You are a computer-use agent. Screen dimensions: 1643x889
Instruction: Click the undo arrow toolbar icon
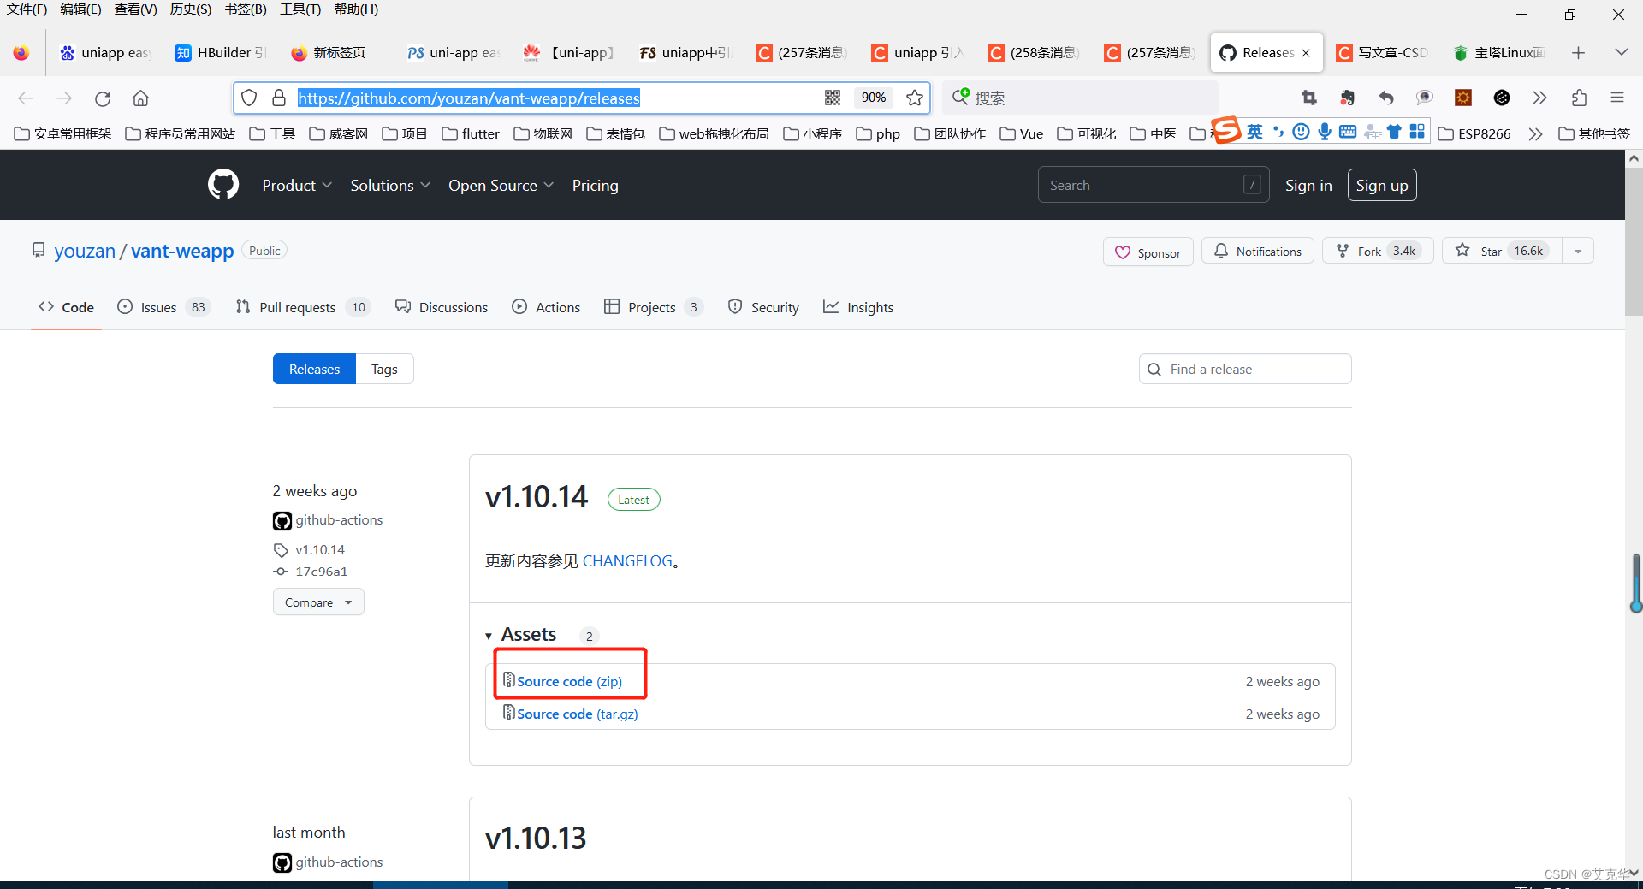[x=1386, y=98]
